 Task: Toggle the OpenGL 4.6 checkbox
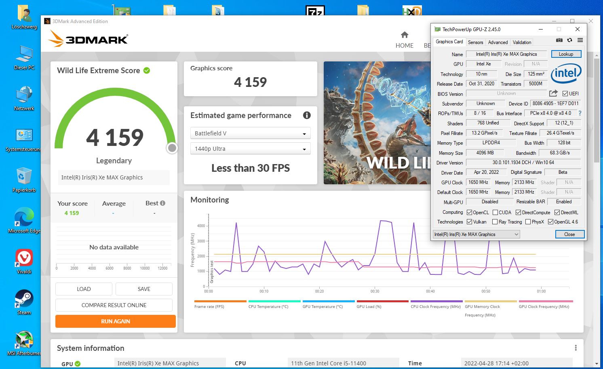point(550,221)
